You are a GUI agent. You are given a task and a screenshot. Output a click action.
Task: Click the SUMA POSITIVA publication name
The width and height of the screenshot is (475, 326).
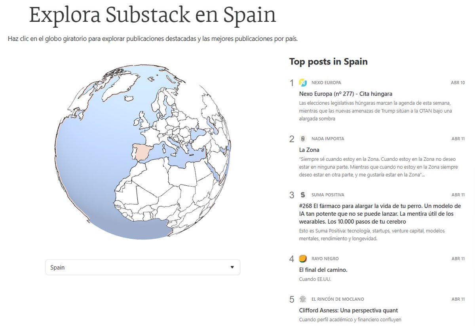(328, 195)
